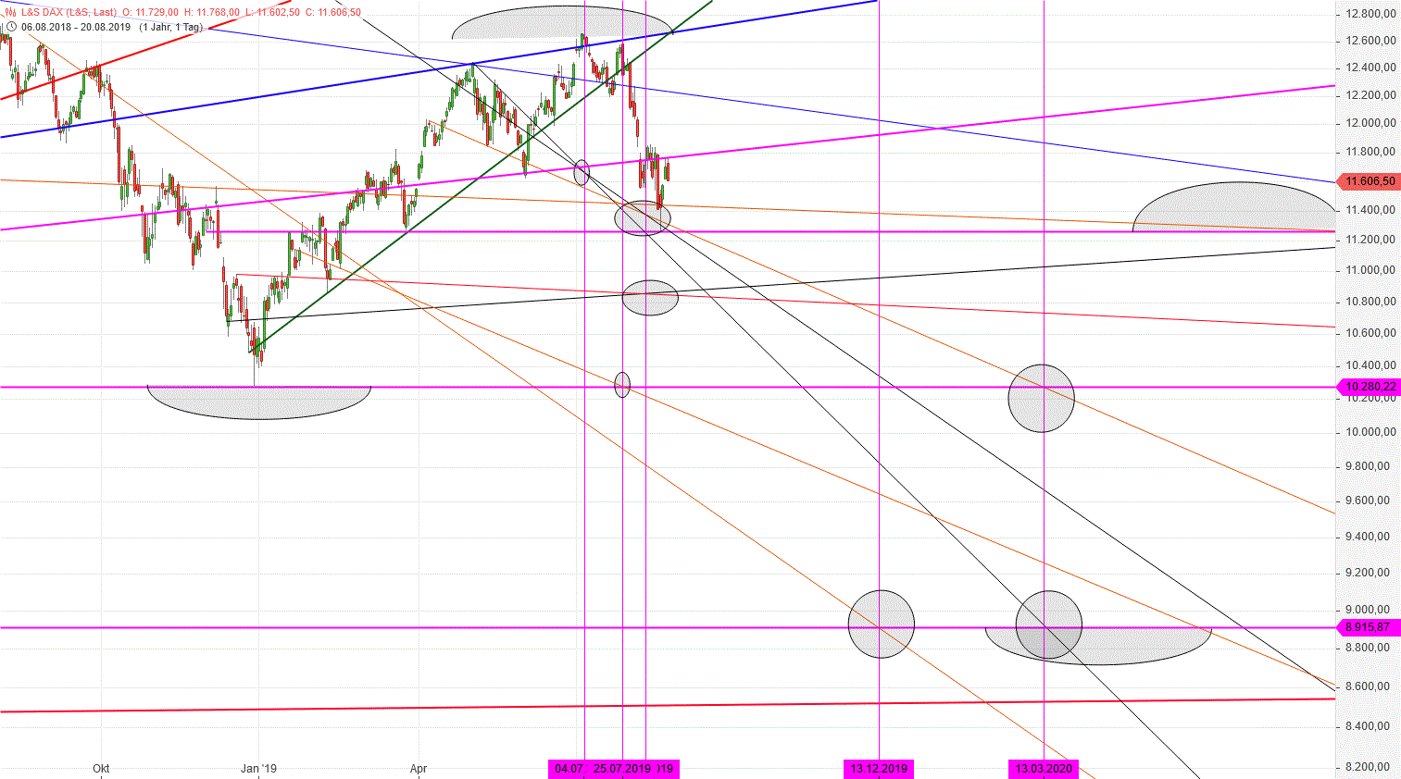
Task: Click the 11.000,00 price axis label
Action: 1370,270
